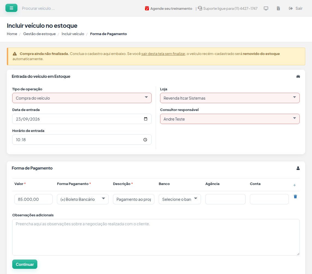Click the car icon in Entrada panel
Viewport: 312px width, 274px height.
coord(298,76)
